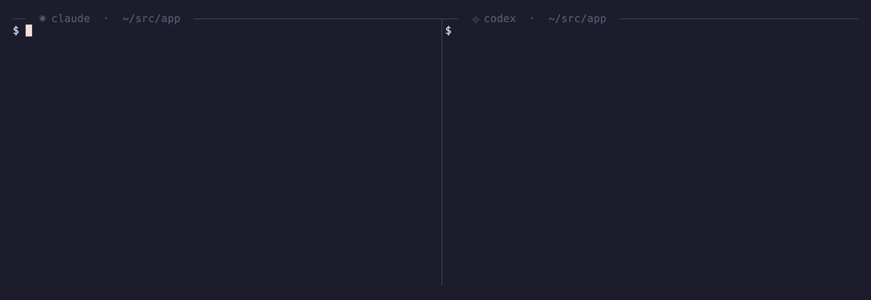Image resolution: width=871 pixels, height=300 pixels.
Task: Select the claude pane title label
Action: 70,19
